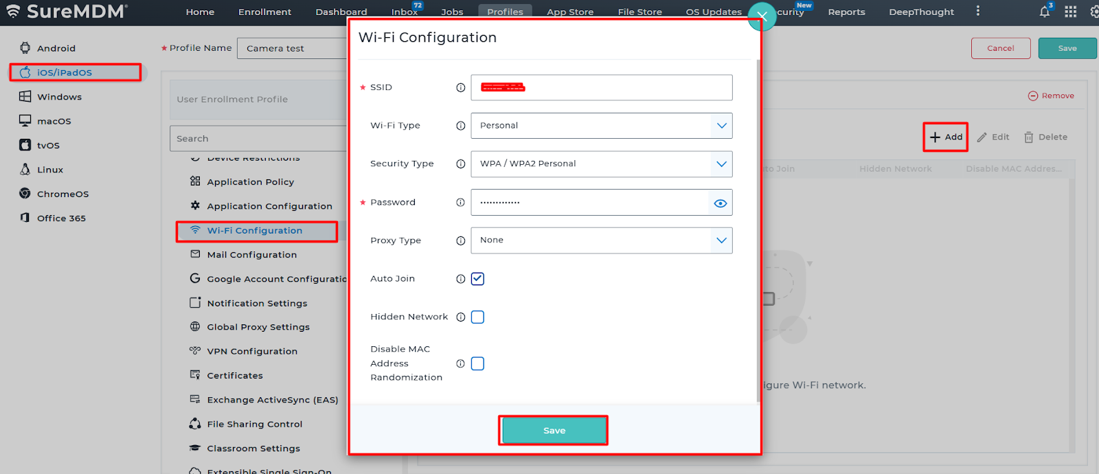Save the Wi-Fi configuration in the dialog
The image size is (1099, 474).
[554, 431]
